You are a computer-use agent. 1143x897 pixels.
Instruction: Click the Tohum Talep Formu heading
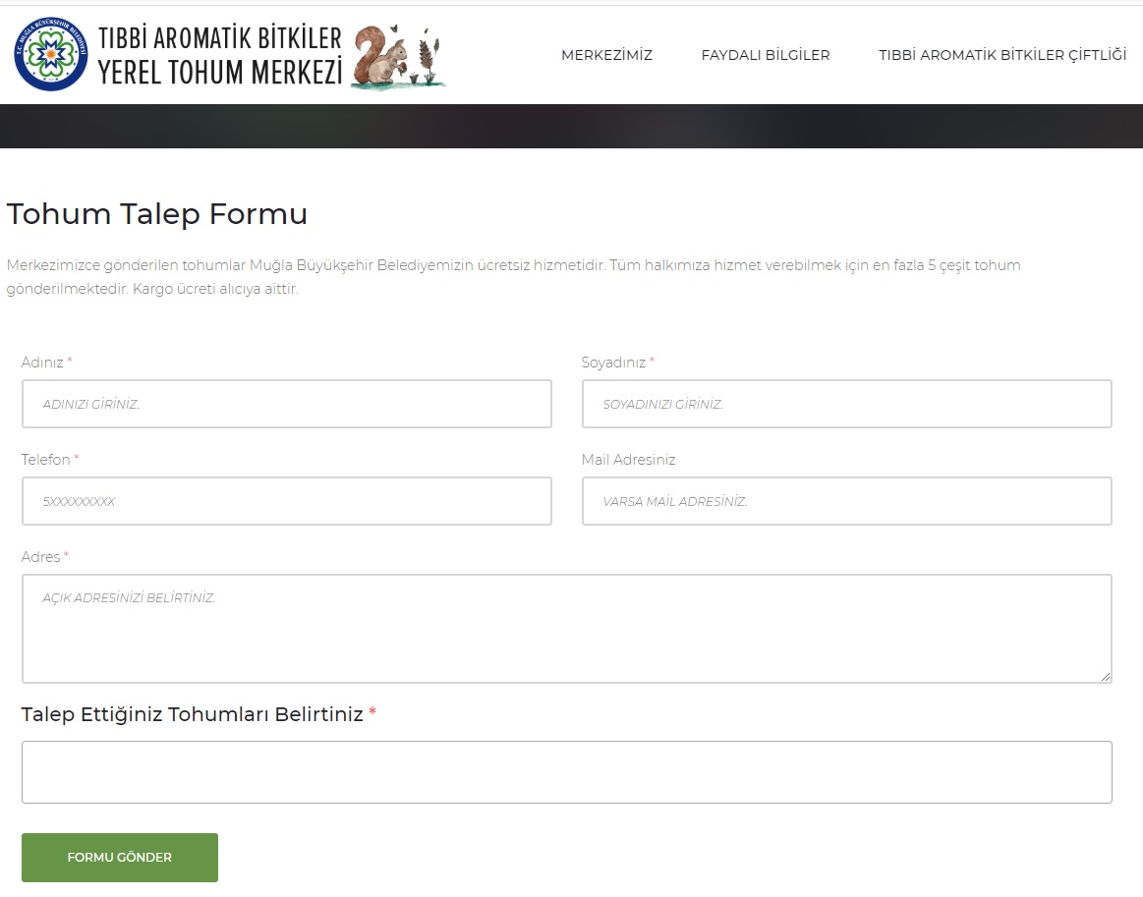pyautogui.click(x=157, y=214)
